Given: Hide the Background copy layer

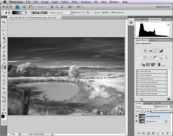Looking at the screenshot, I should pyautogui.click(x=137, y=116).
